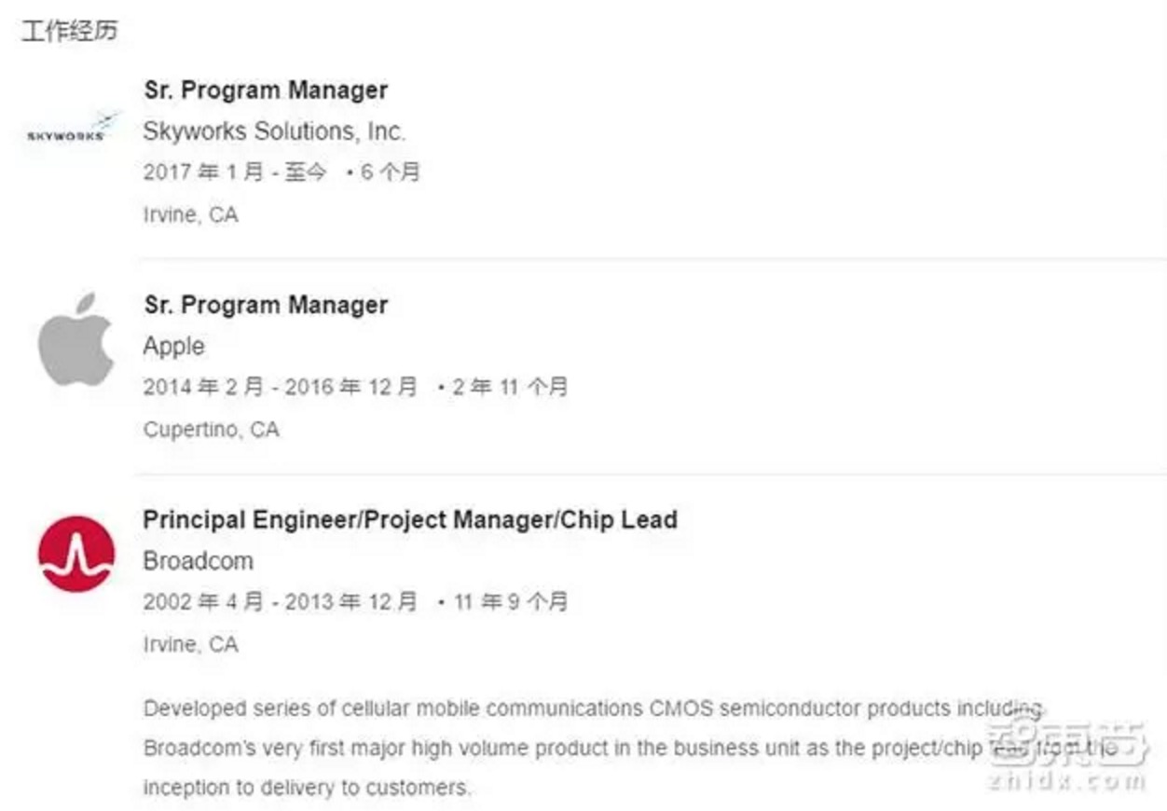Open Principal Engineer/Project Manager/Chip Lead title
The width and height of the screenshot is (1167, 811).
(x=410, y=519)
